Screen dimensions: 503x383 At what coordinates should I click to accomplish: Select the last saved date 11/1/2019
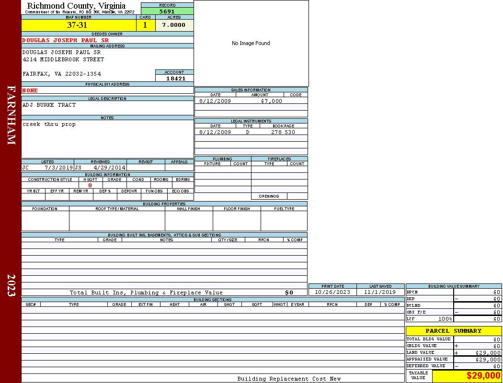pos(380,292)
